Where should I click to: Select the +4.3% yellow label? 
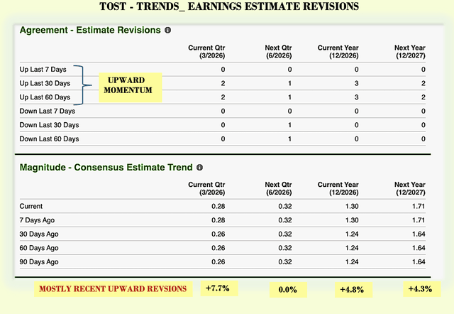422,288
